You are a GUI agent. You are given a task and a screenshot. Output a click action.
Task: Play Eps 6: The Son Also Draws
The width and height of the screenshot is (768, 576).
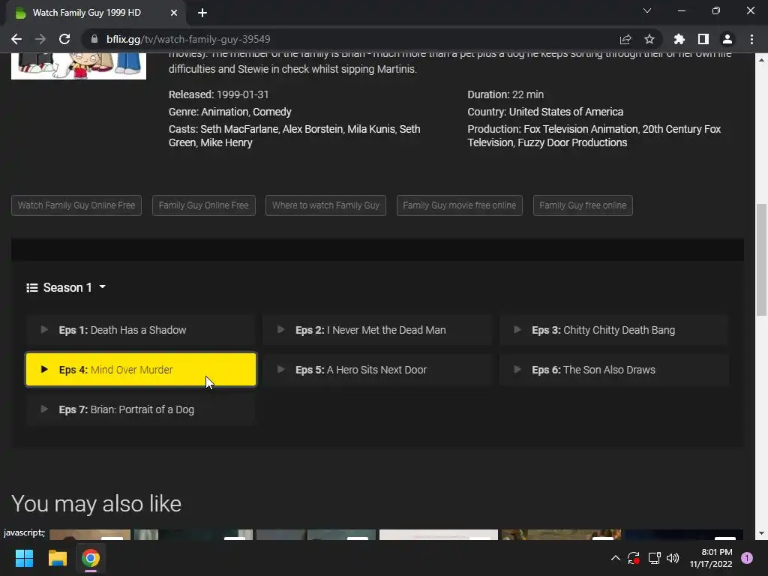[613, 370]
